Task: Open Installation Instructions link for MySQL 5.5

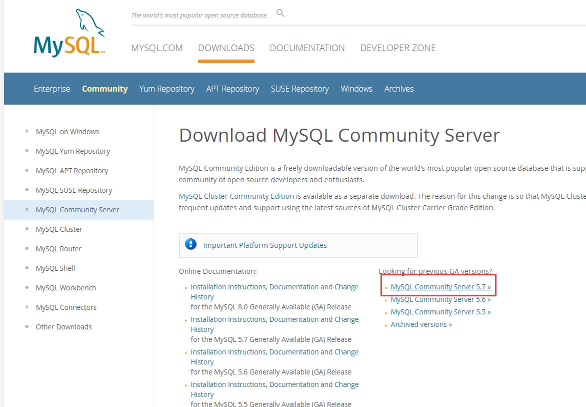Action: pos(228,384)
